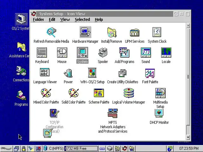Select the monitor-with-pencil icon under TCP/IP
This screenshot has height=152, width=203.
(x=48, y=133)
